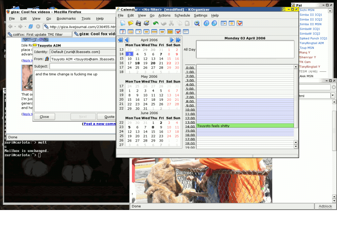Switch to 'colifox: First update TMI filter' tab
The height and width of the screenshot is (252, 337).
pyautogui.click(x=38, y=34)
